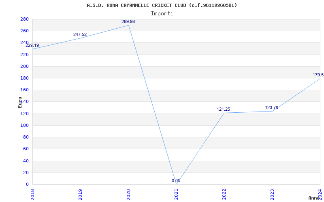Select the 229.19 data label

(32, 45)
